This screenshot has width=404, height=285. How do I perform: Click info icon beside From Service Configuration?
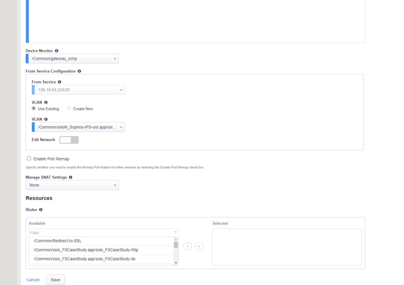click(79, 71)
